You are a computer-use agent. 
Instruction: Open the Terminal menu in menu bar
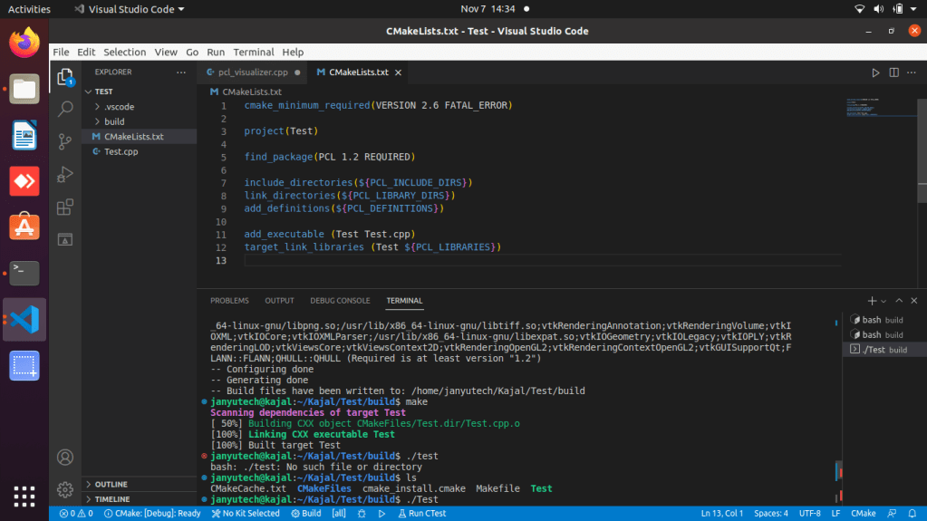point(253,53)
